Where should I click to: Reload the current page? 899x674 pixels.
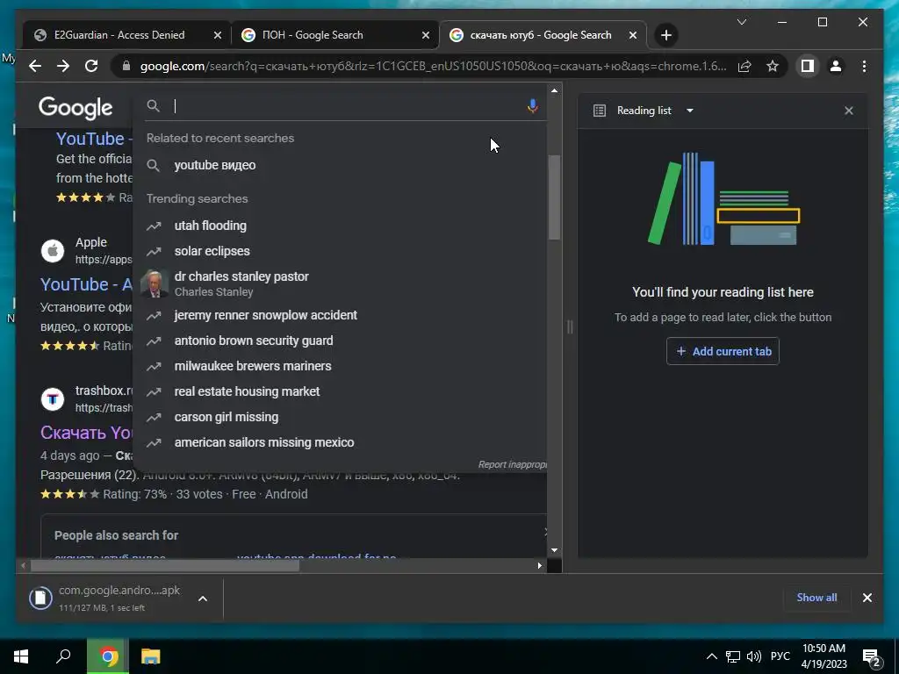tap(91, 66)
